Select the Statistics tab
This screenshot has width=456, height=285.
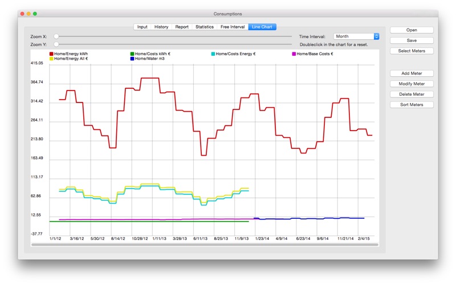click(205, 27)
